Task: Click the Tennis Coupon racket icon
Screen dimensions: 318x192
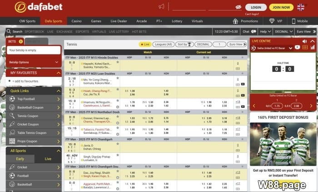Action: pos(12,116)
